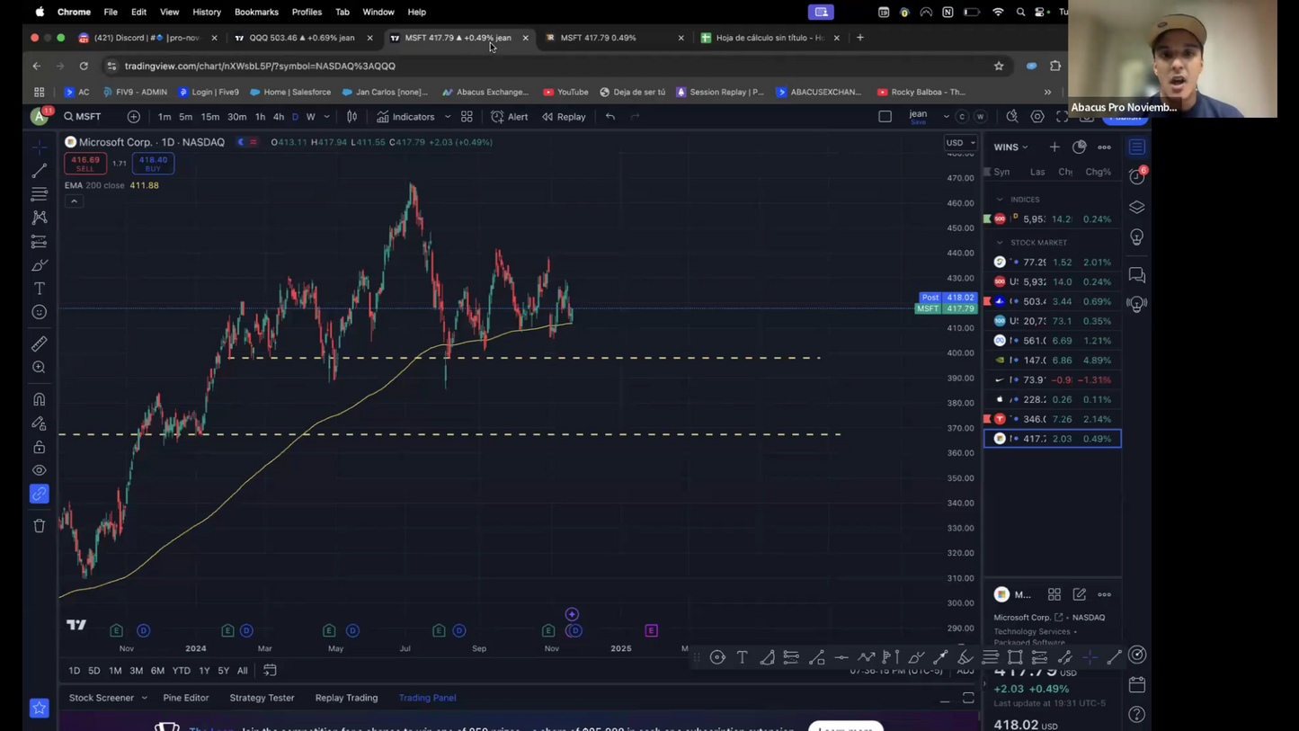Image resolution: width=1299 pixels, height=731 pixels.
Task: Click the undo arrow in top toolbar
Action: pos(610,117)
